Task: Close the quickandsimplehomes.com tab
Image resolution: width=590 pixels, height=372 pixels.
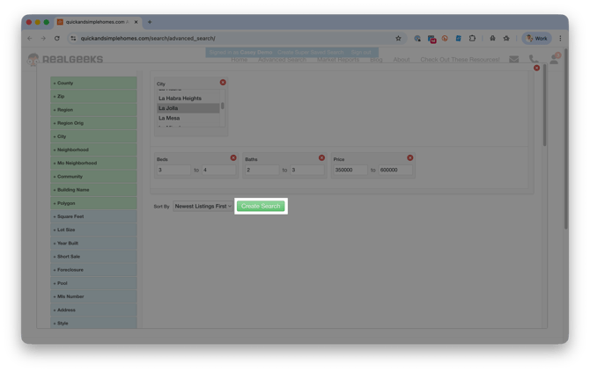Action: coord(136,22)
